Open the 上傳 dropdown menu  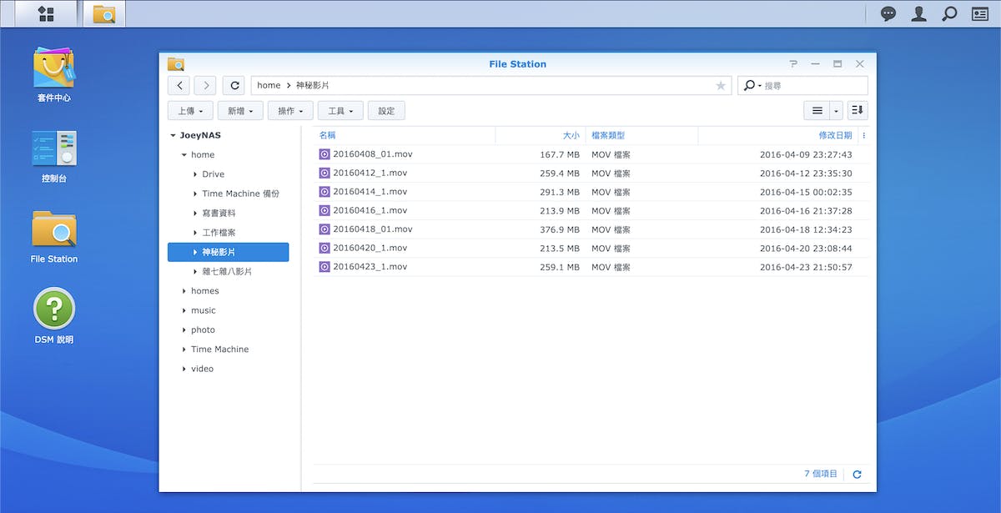(x=190, y=110)
